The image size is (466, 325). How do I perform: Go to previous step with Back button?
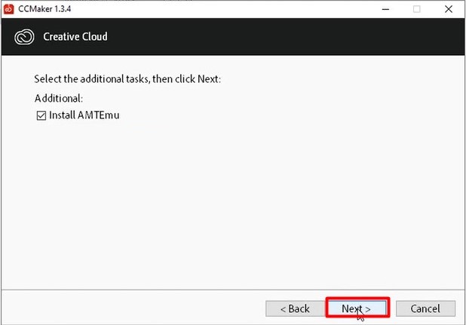(x=294, y=308)
